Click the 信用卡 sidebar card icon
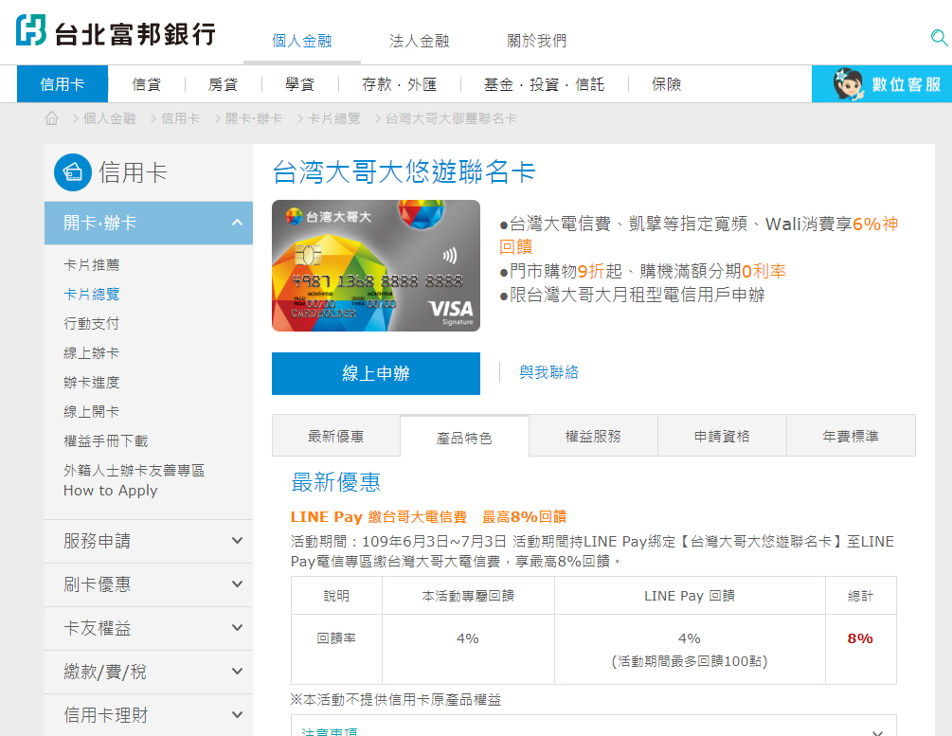 73,172
